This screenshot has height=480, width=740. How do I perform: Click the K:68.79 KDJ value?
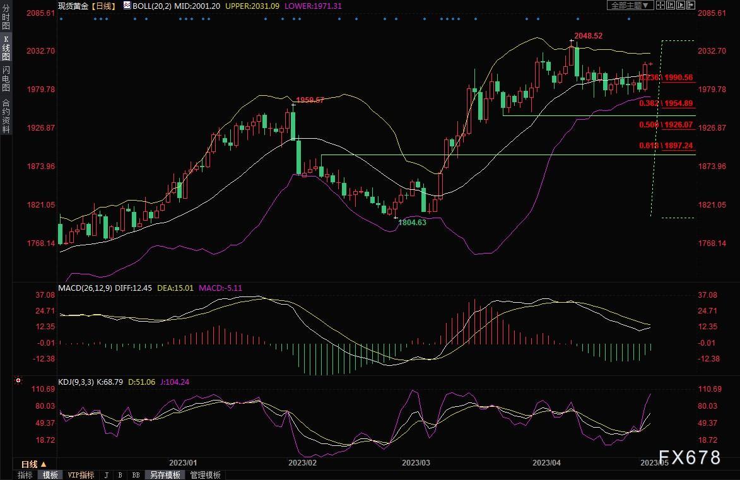[x=110, y=382]
